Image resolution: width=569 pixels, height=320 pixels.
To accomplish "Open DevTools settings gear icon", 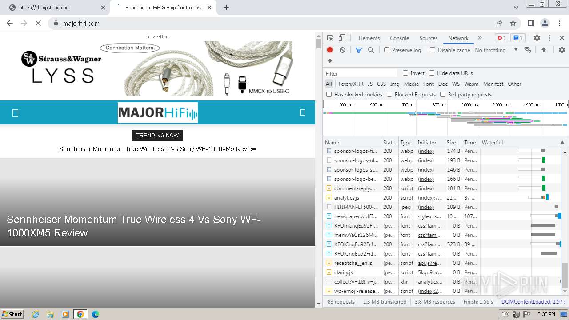I will click(x=537, y=38).
